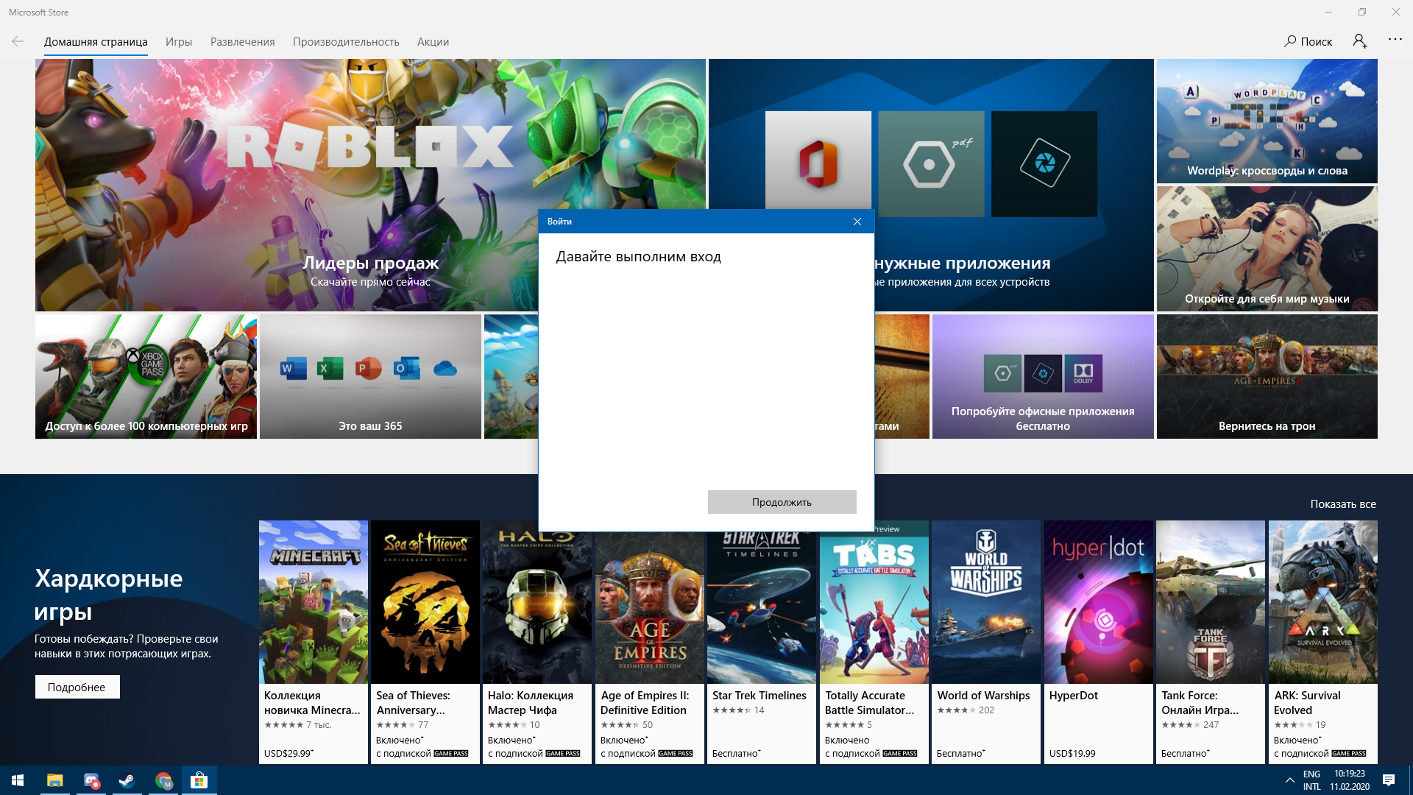This screenshot has height=795, width=1413.
Task: Open Discord from the taskbar
Action: coord(91,780)
